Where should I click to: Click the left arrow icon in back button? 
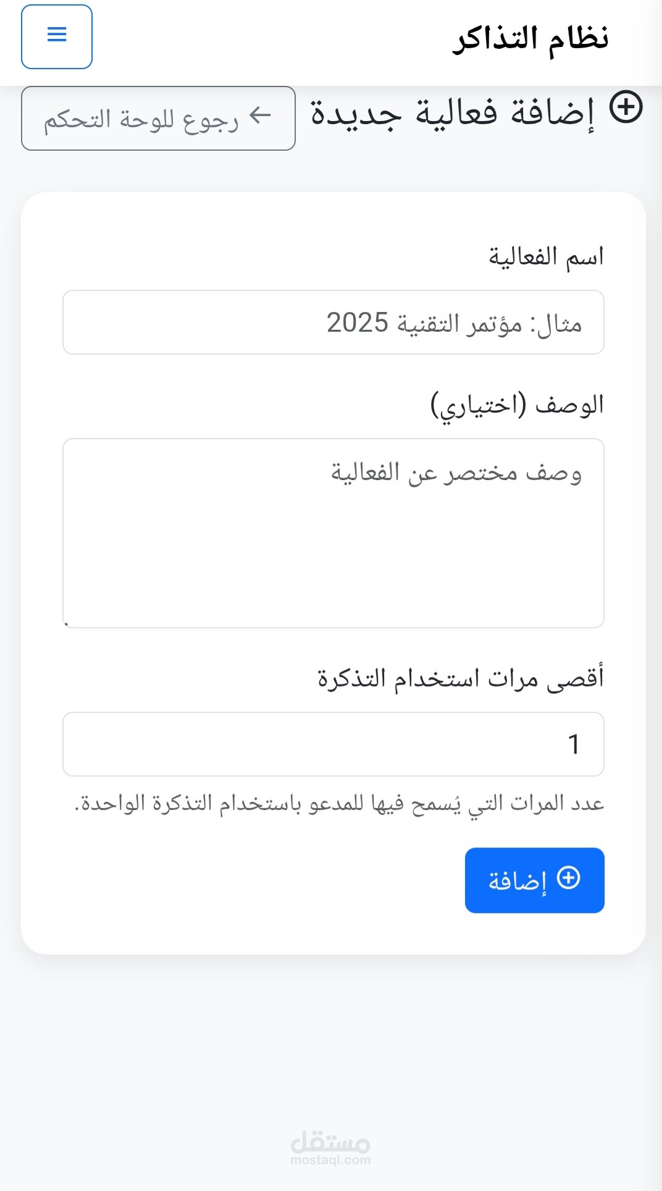click(x=260, y=115)
